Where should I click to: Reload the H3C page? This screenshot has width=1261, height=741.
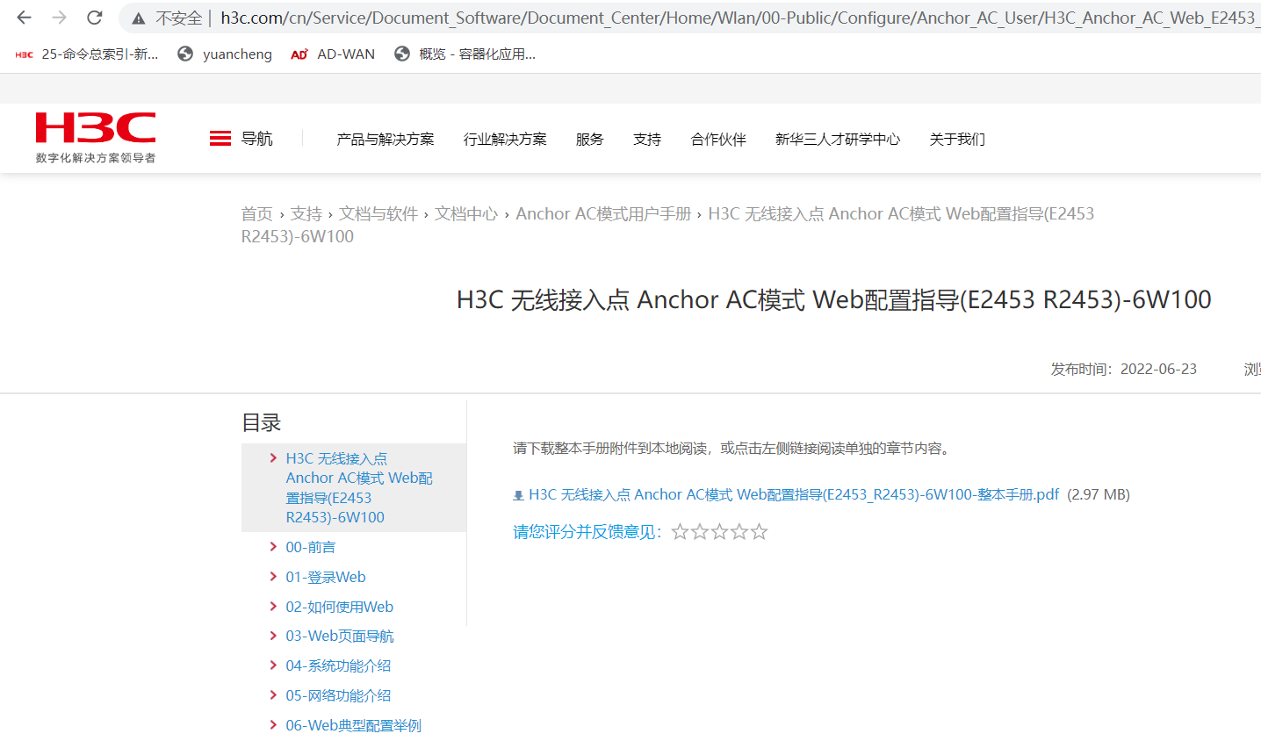95,18
